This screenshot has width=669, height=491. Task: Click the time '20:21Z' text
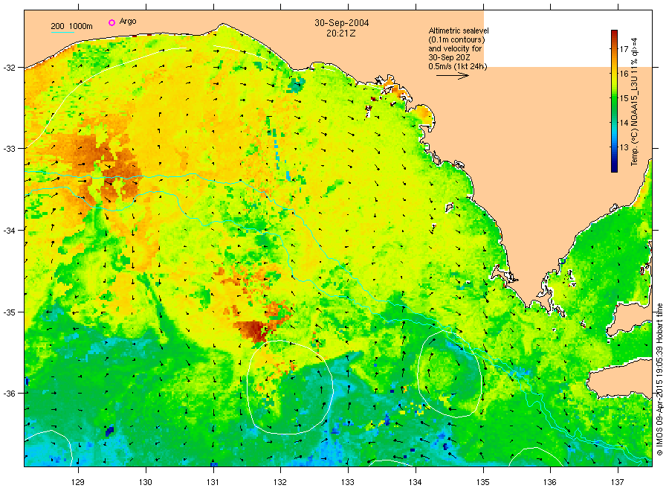click(x=341, y=33)
